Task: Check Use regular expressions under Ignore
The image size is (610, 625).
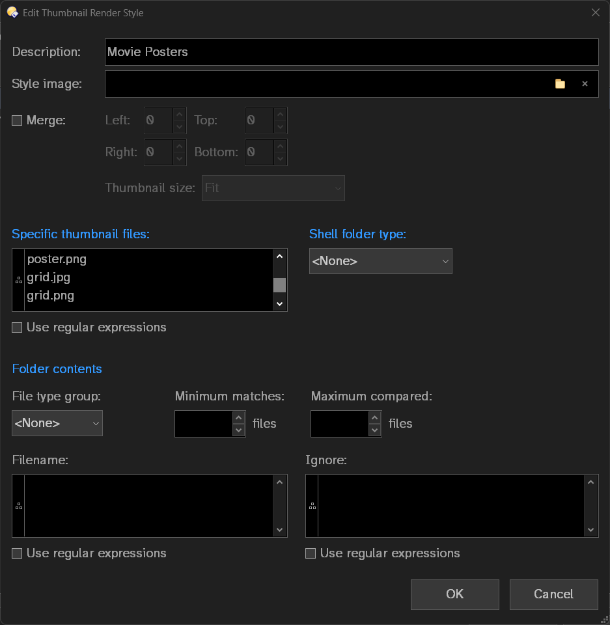Action: [311, 553]
